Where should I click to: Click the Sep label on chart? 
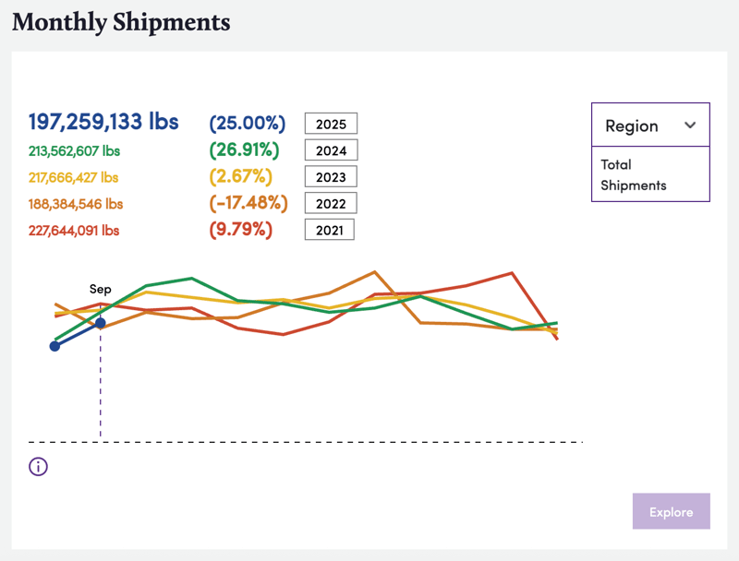pyautogui.click(x=100, y=289)
